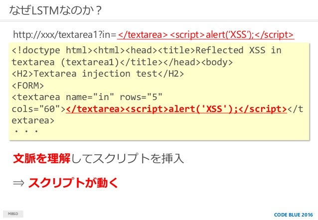This screenshot has width=318, height=220.
Task: Click the Reflected XSS in title text
Action: 238,50
